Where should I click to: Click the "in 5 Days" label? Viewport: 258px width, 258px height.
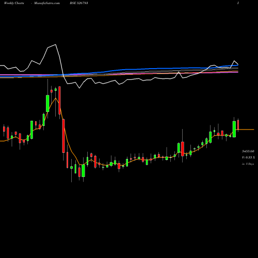pos(248,164)
